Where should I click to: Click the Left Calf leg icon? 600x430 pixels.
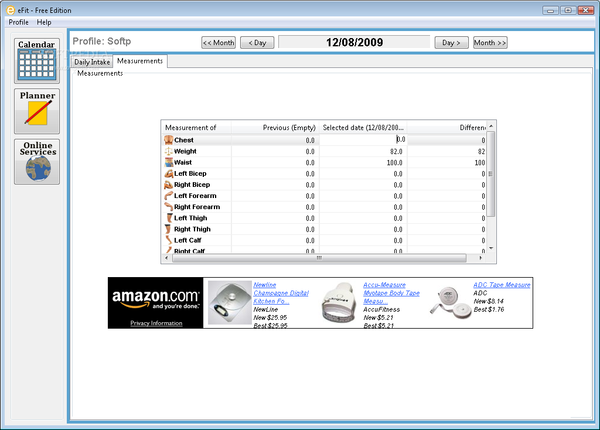tap(168, 240)
